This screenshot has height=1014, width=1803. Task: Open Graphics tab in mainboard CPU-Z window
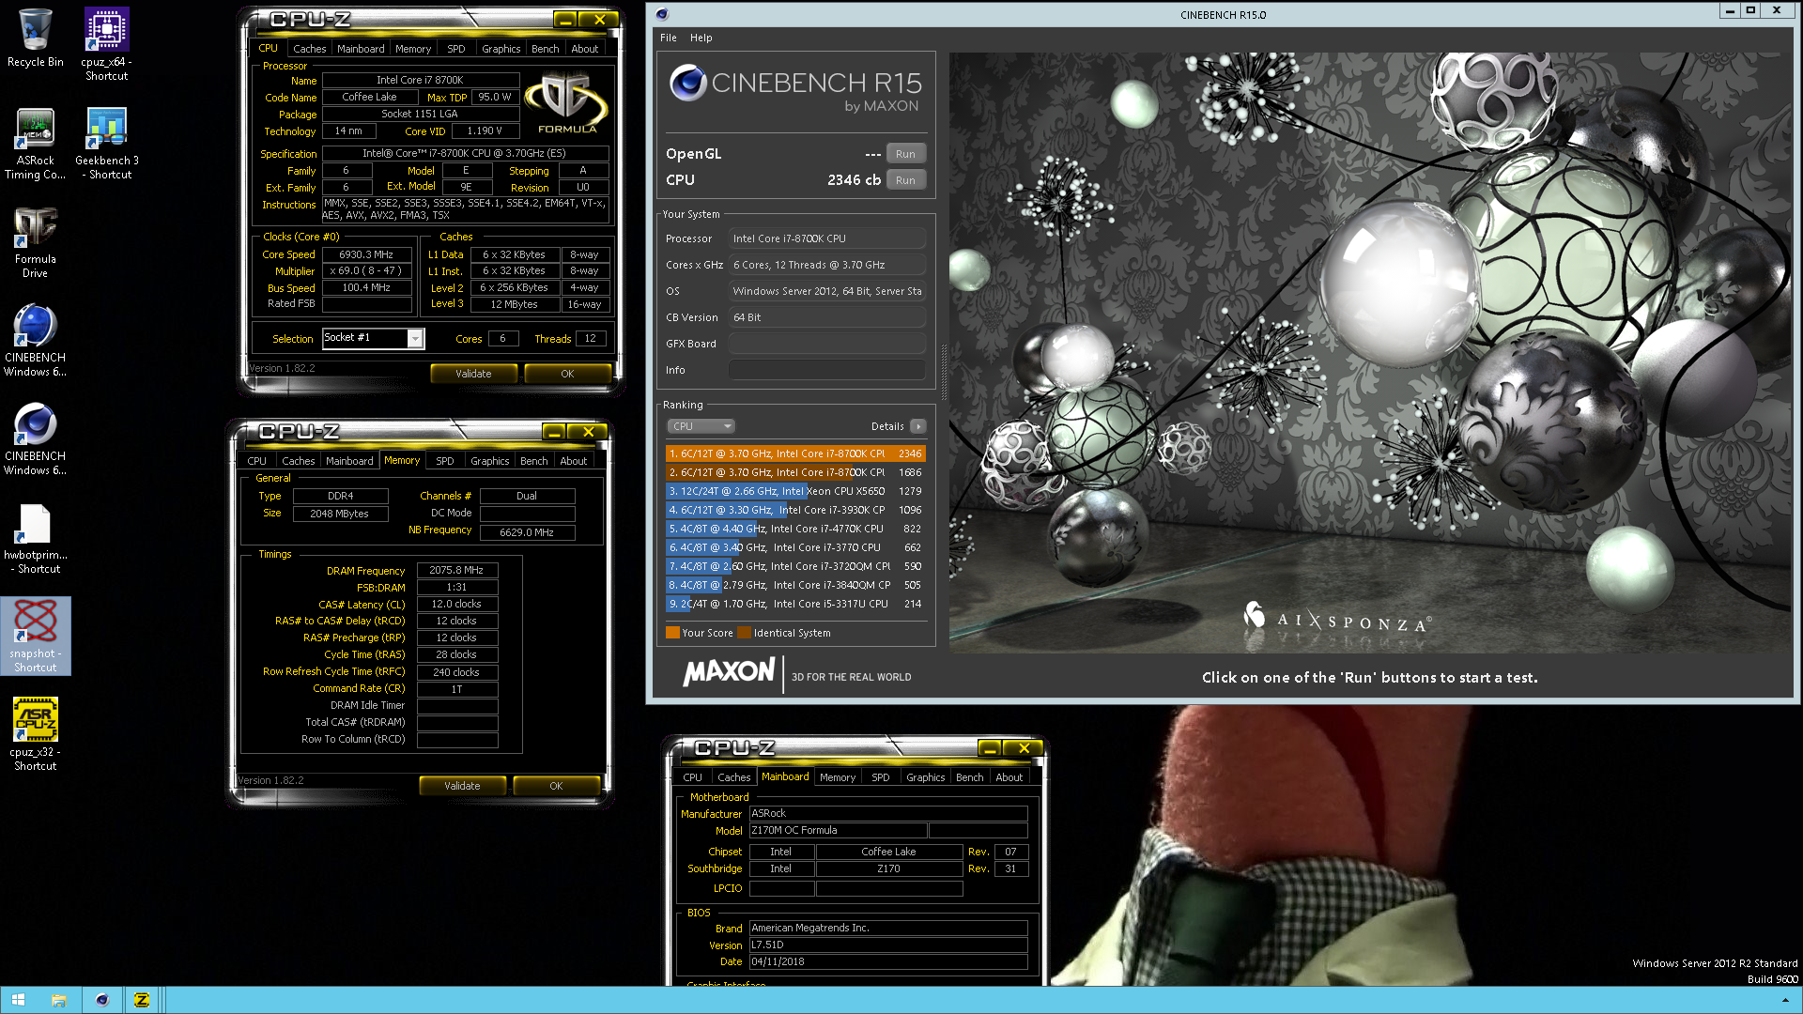(925, 777)
